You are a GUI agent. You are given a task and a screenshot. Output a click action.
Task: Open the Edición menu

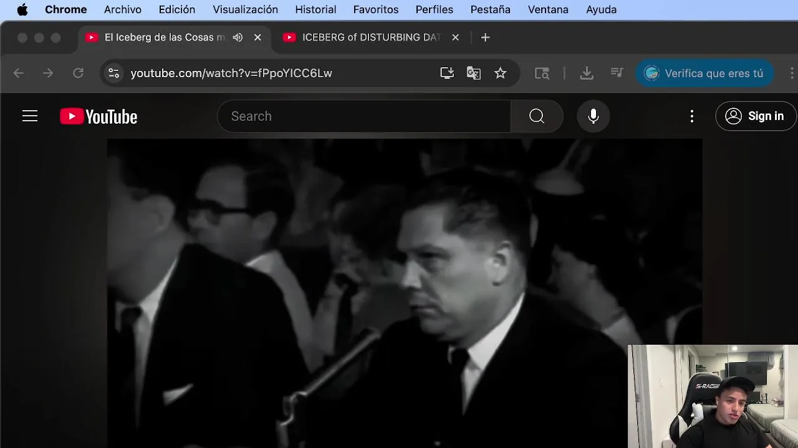tap(177, 9)
